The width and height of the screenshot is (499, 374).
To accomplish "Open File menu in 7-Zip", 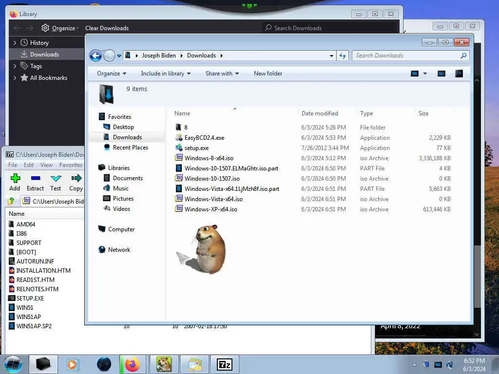I will (x=13, y=165).
